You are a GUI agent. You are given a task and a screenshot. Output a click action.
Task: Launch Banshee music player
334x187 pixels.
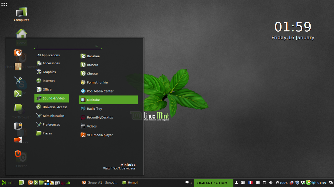(108, 56)
